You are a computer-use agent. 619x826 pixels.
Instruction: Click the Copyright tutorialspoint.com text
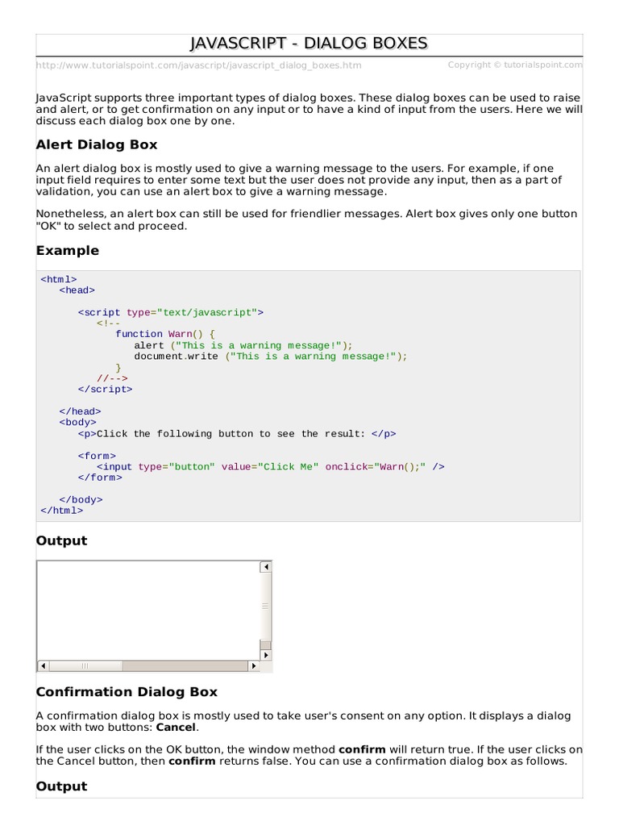[515, 65]
